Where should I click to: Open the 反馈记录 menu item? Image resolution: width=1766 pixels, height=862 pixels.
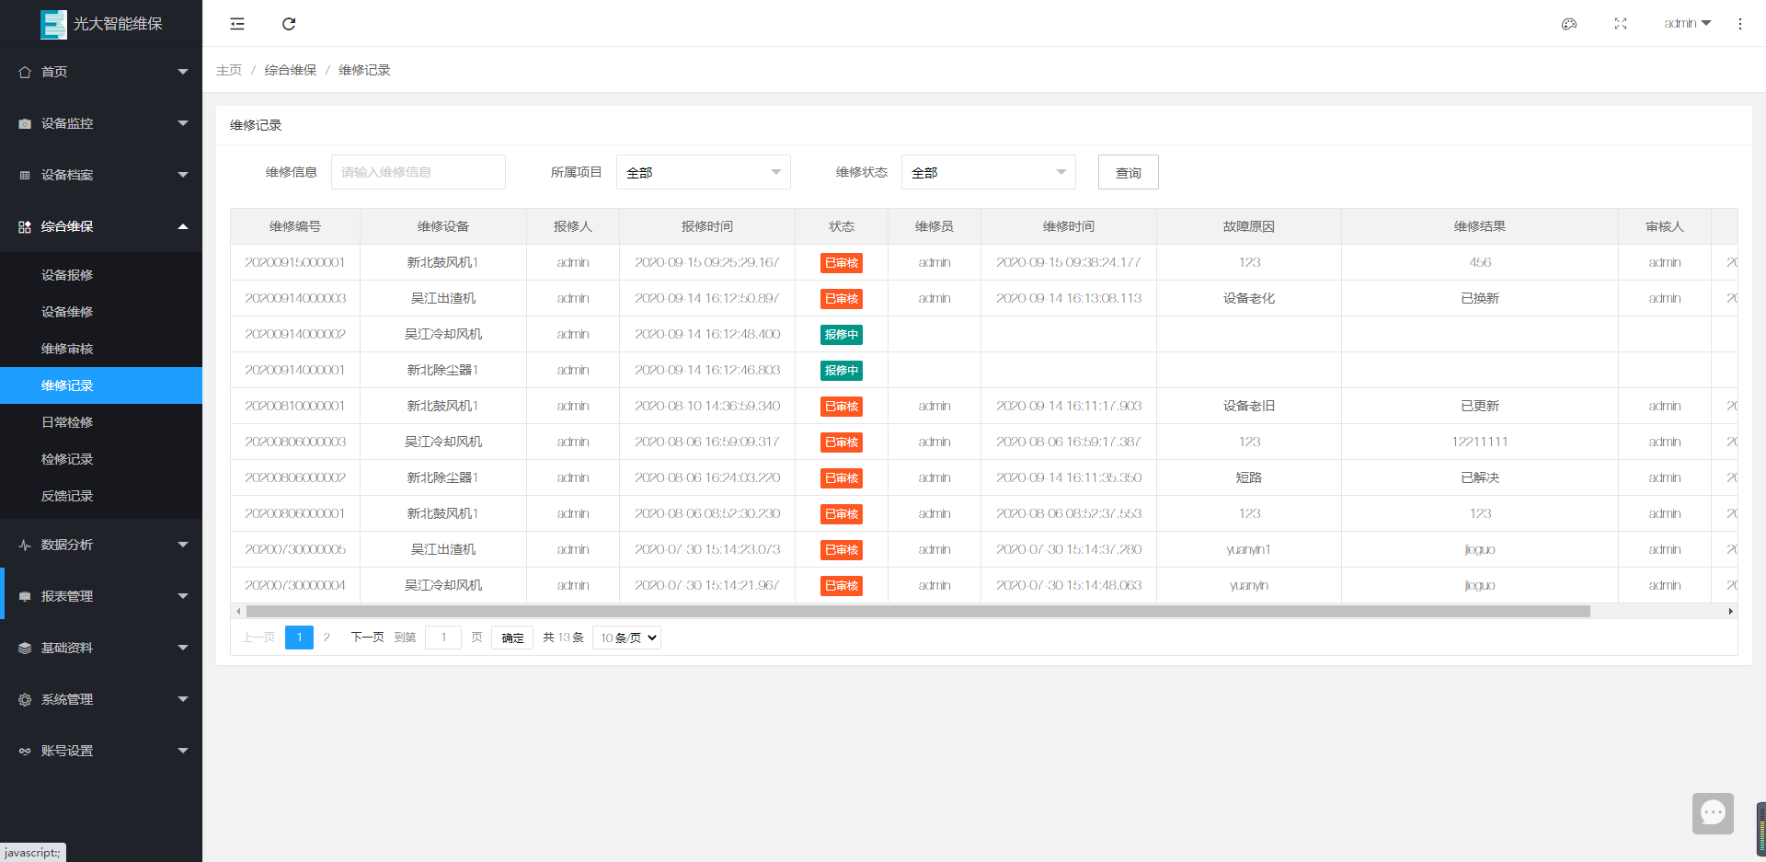point(101,496)
